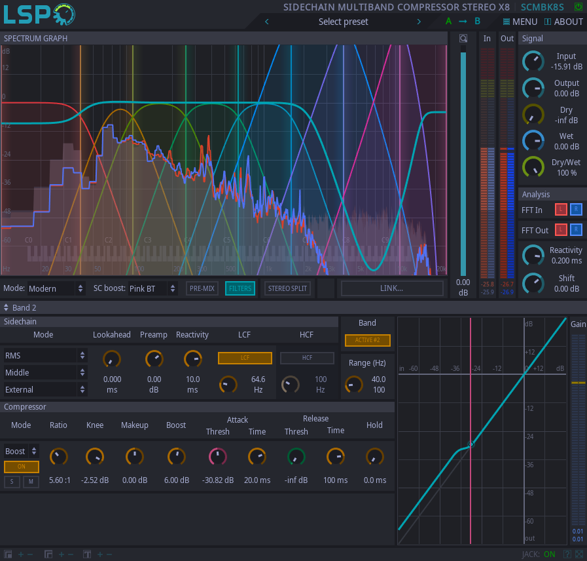Click the Ratio knob showing 5.60:1

(x=58, y=457)
